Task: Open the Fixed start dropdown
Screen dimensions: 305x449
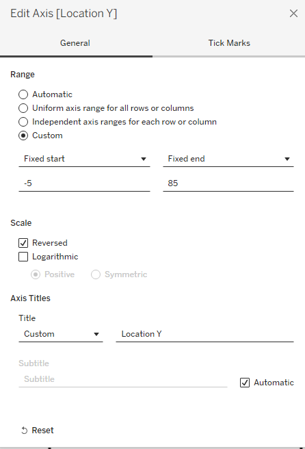Action: 84,159
